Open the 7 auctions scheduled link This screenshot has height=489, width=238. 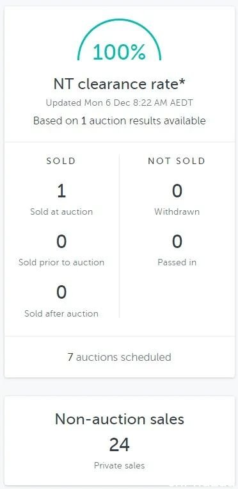pyautogui.click(x=119, y=357)
